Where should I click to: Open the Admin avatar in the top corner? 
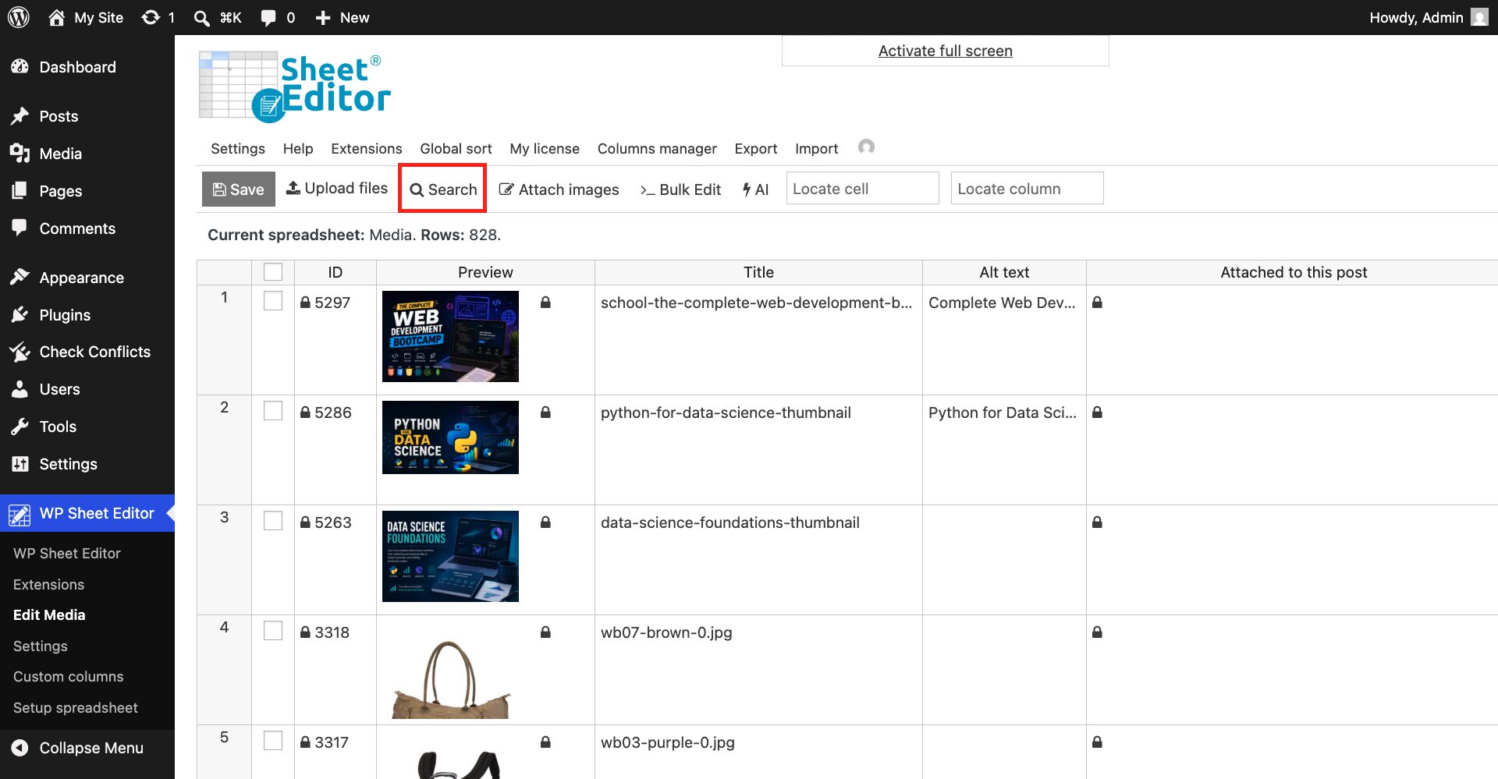pos(1479,17)
